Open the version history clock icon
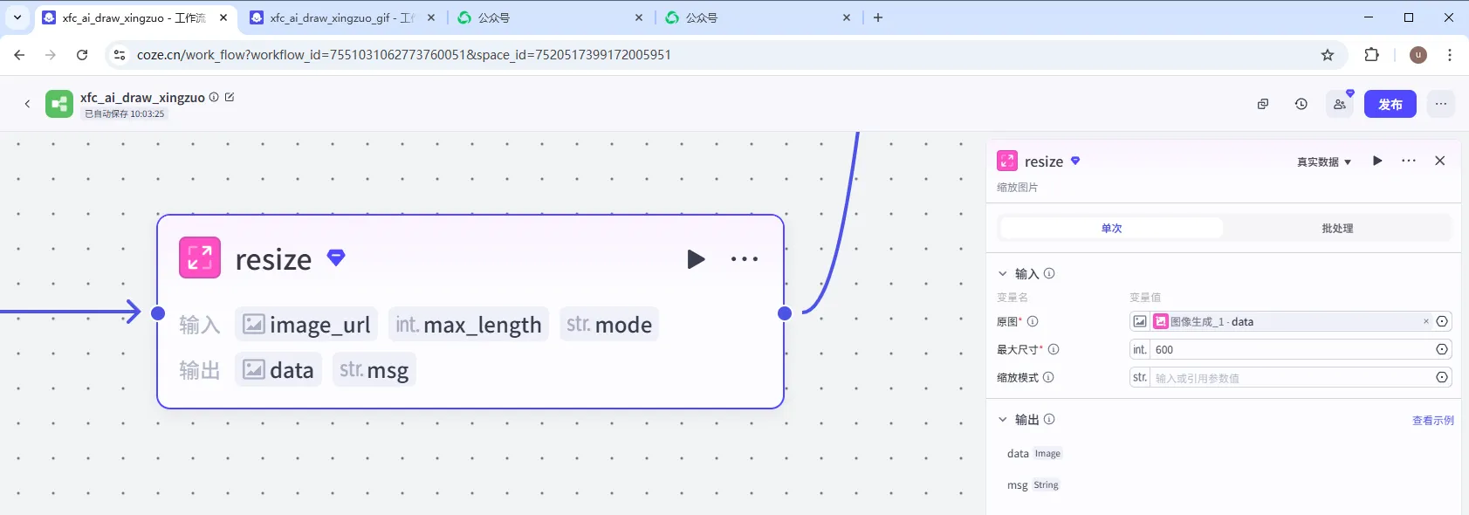Viewport: 1469px width, 515px height. [1301, 104]
